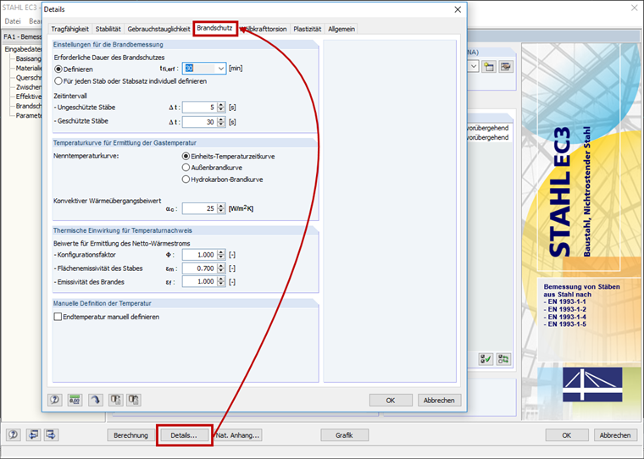Close the Details dialog with X
Viewport: 644px width, 459px height.
tap(458, 9)
